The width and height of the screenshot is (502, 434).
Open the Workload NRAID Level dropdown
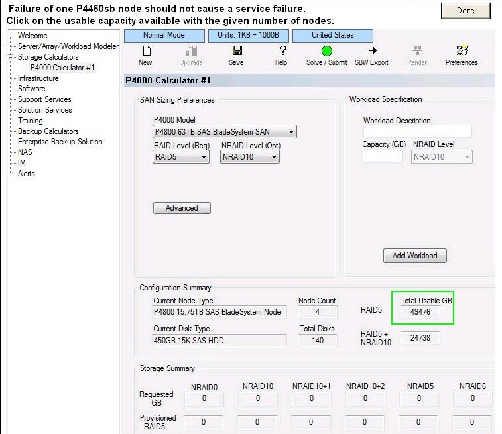point(442,157)
